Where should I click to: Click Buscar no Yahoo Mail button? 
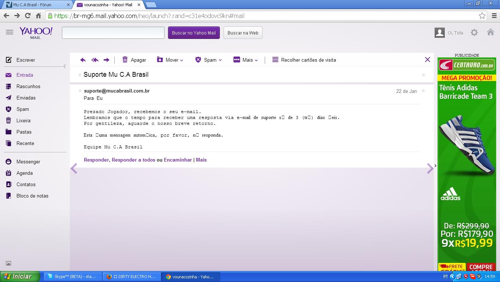coord(194,33)
